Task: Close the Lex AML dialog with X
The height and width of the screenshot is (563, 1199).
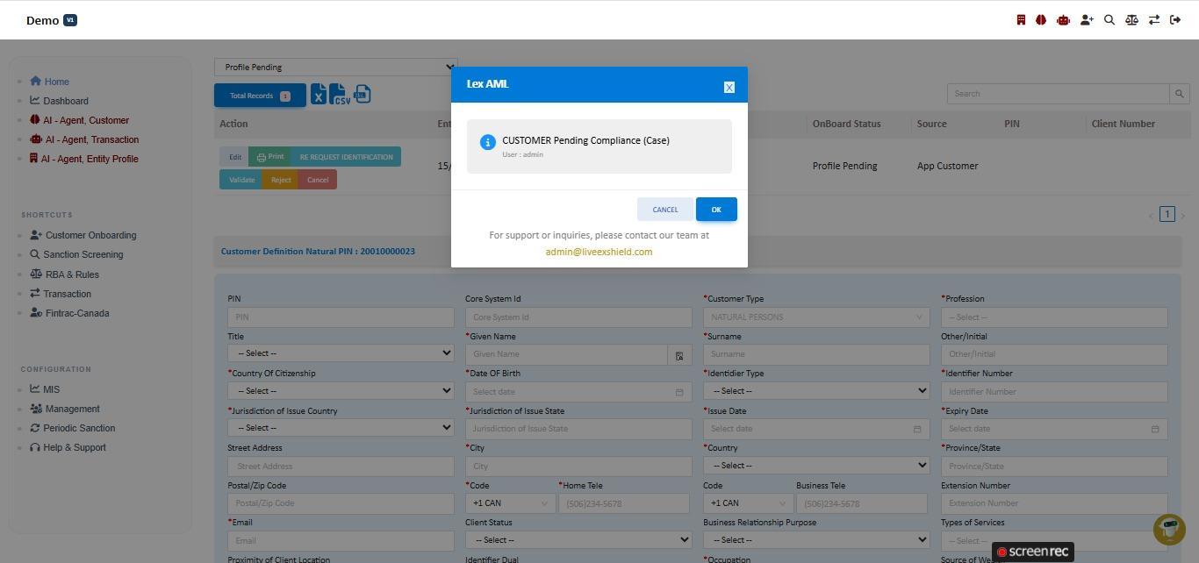Action: tap(729, 87)
